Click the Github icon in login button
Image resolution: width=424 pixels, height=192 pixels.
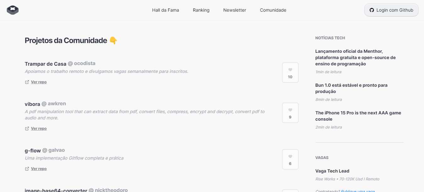point(372,10)
